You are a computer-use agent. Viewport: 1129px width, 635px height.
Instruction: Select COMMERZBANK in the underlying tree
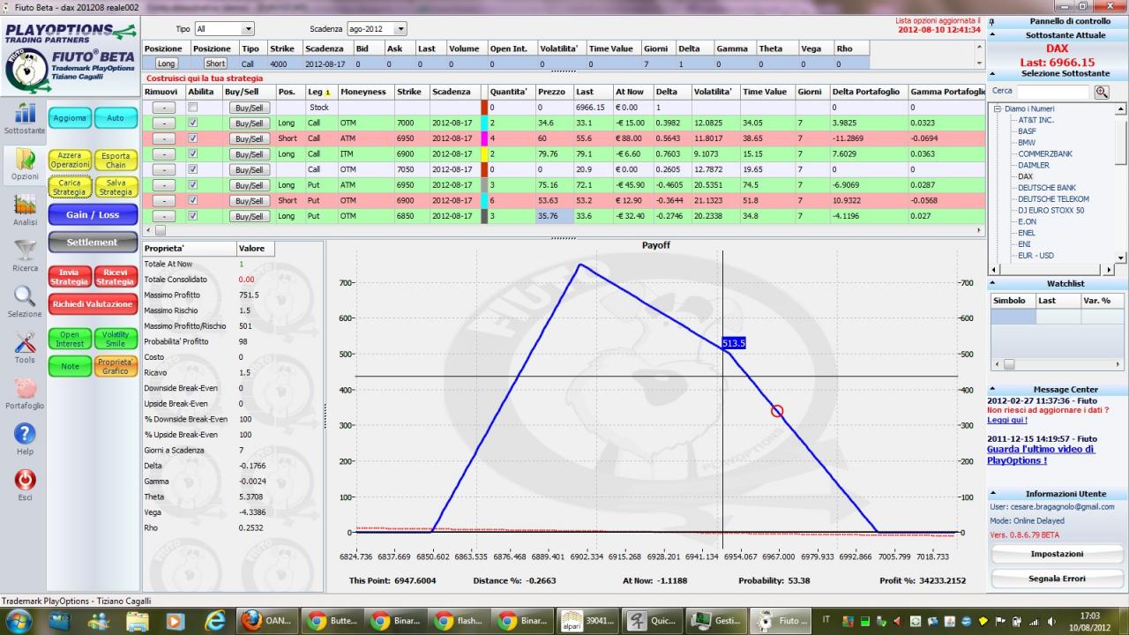tap(1044, 153)
